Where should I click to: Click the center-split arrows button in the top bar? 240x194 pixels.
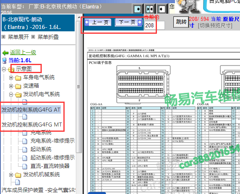pyautogui.click(x=150, y=9)
